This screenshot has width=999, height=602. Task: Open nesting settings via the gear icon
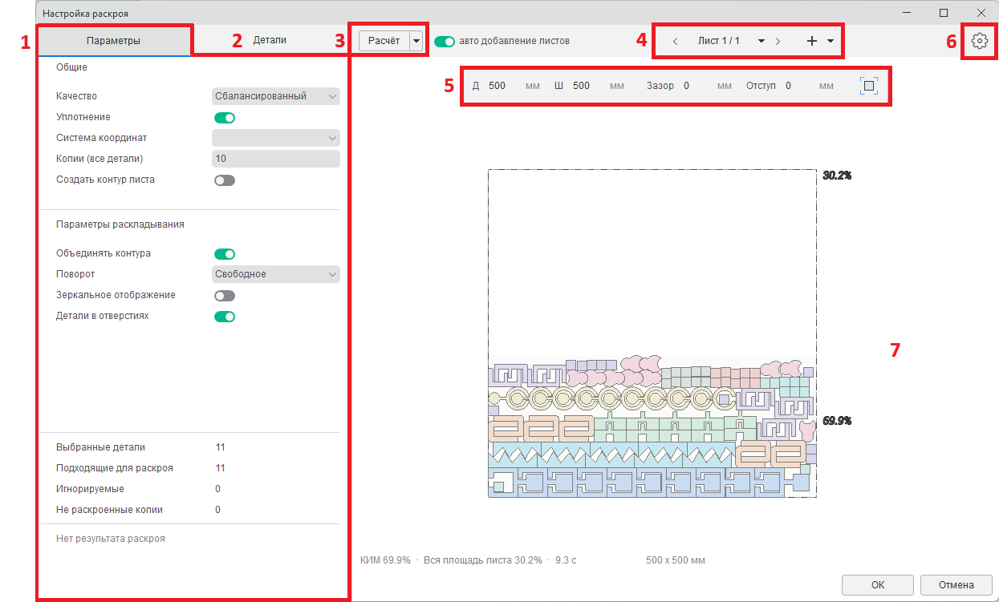979,41
